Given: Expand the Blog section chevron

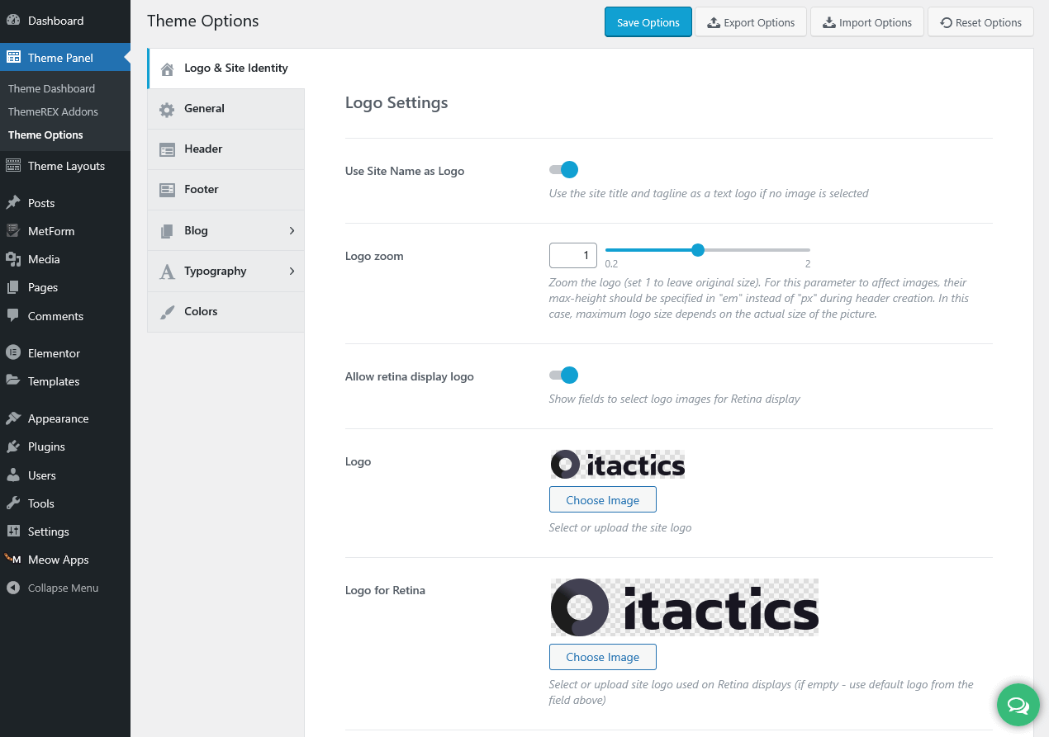Looking at the screenshot, I should (x=292, y=231).
